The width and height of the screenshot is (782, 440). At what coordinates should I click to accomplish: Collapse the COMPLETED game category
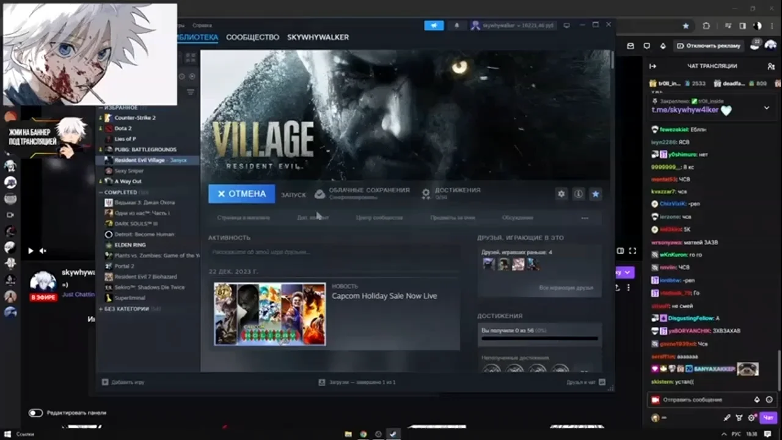click(120, 192)
